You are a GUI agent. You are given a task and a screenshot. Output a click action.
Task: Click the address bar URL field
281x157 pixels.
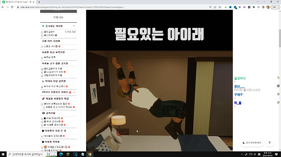pos(113,7)
